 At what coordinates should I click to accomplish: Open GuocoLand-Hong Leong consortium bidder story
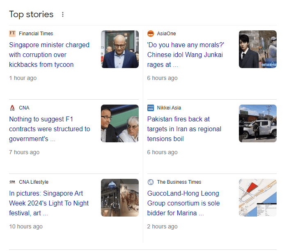pos(183,203)
